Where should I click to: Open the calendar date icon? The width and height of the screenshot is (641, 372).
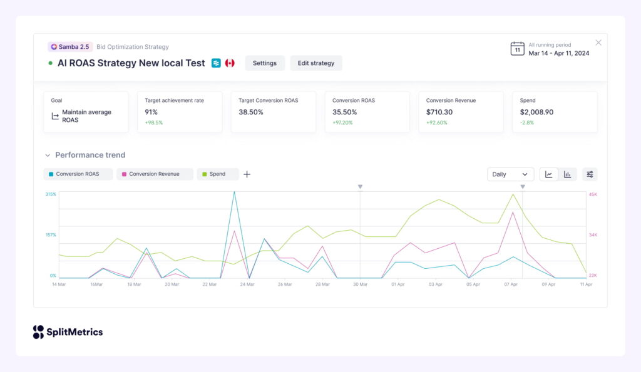click(517, 48)
